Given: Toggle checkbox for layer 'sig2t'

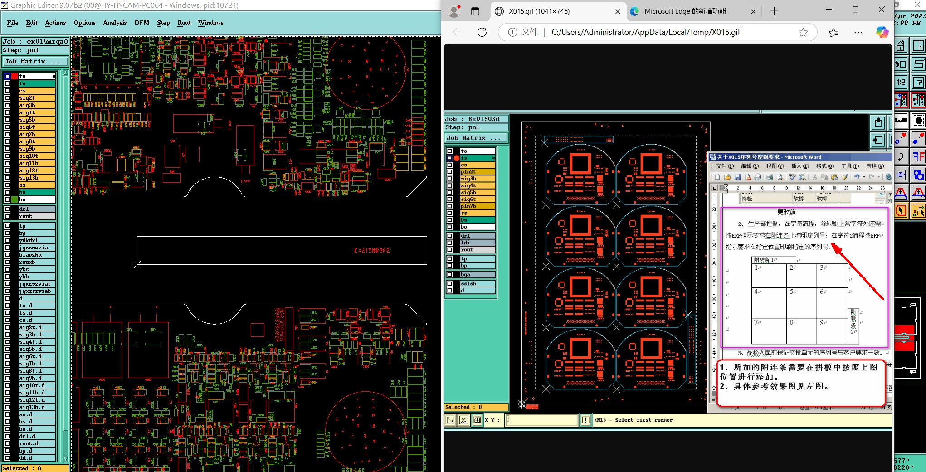Looking at the screenshot, I should (x=7, y=98).
